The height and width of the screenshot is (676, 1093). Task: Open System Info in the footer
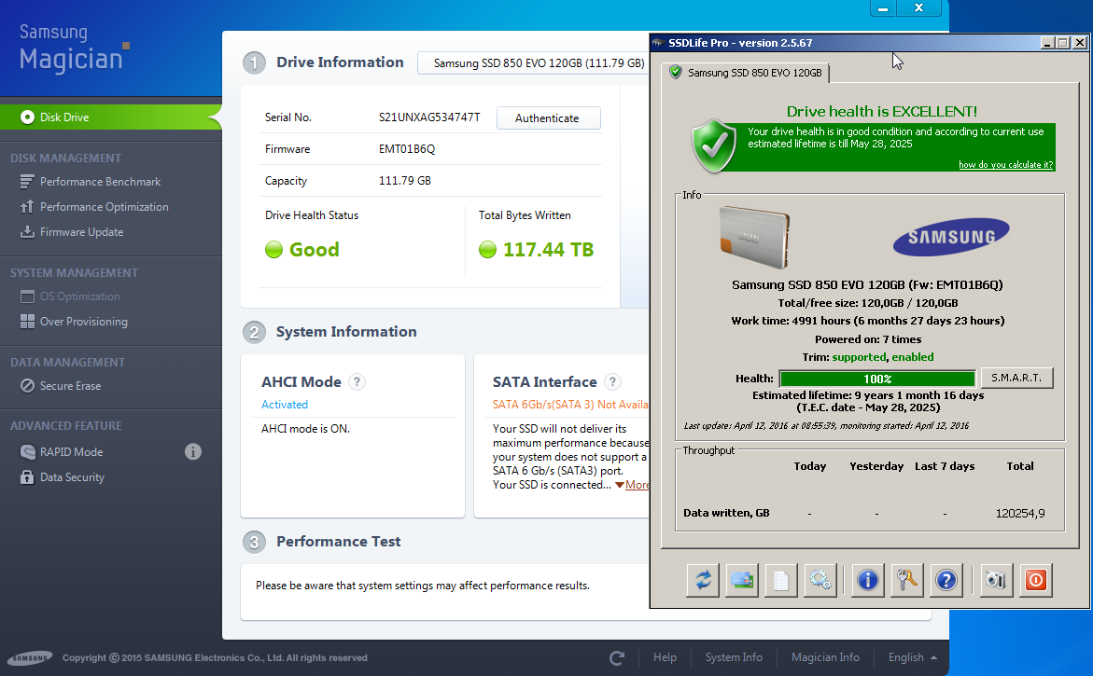(x=734, y=658)
